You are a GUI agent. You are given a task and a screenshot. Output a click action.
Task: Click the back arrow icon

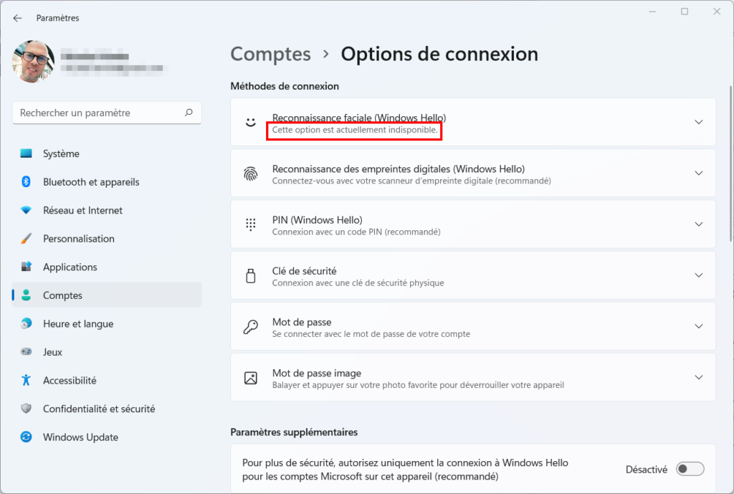(x=18, y=18)
